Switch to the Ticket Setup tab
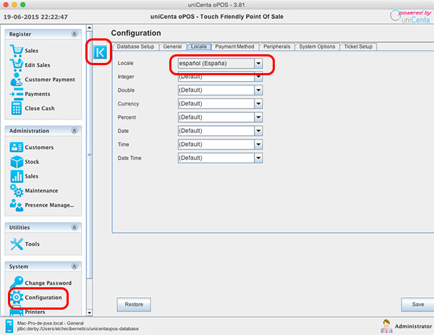Viewport: 434px width, 335px height. [x=358, y=46]
